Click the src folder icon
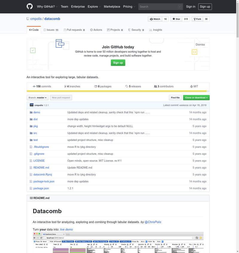Image resolution: width=239 pixels, height=253 pixels. pos(31,133)
